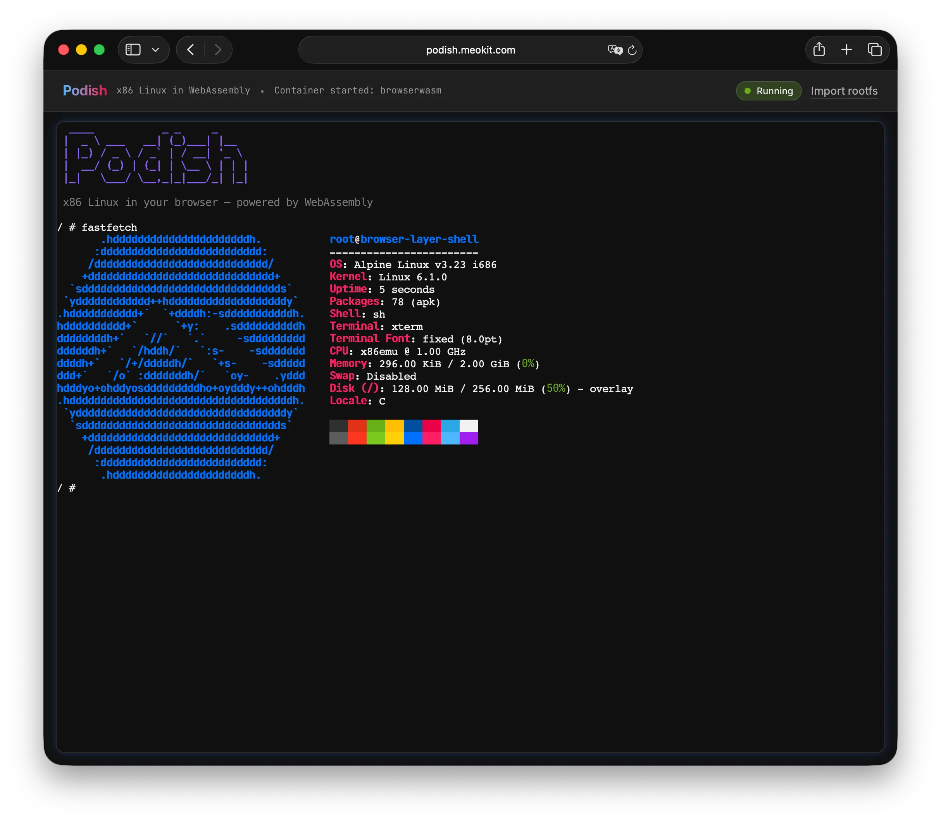Click the green fullscreen window button
The image size is (941, 823).
[99, 50]
